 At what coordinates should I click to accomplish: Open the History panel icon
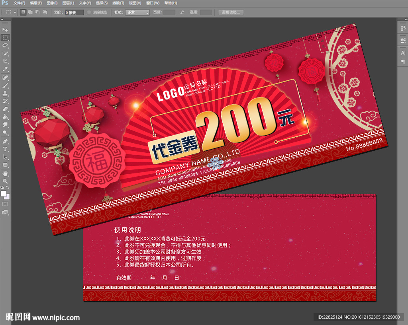403,29
